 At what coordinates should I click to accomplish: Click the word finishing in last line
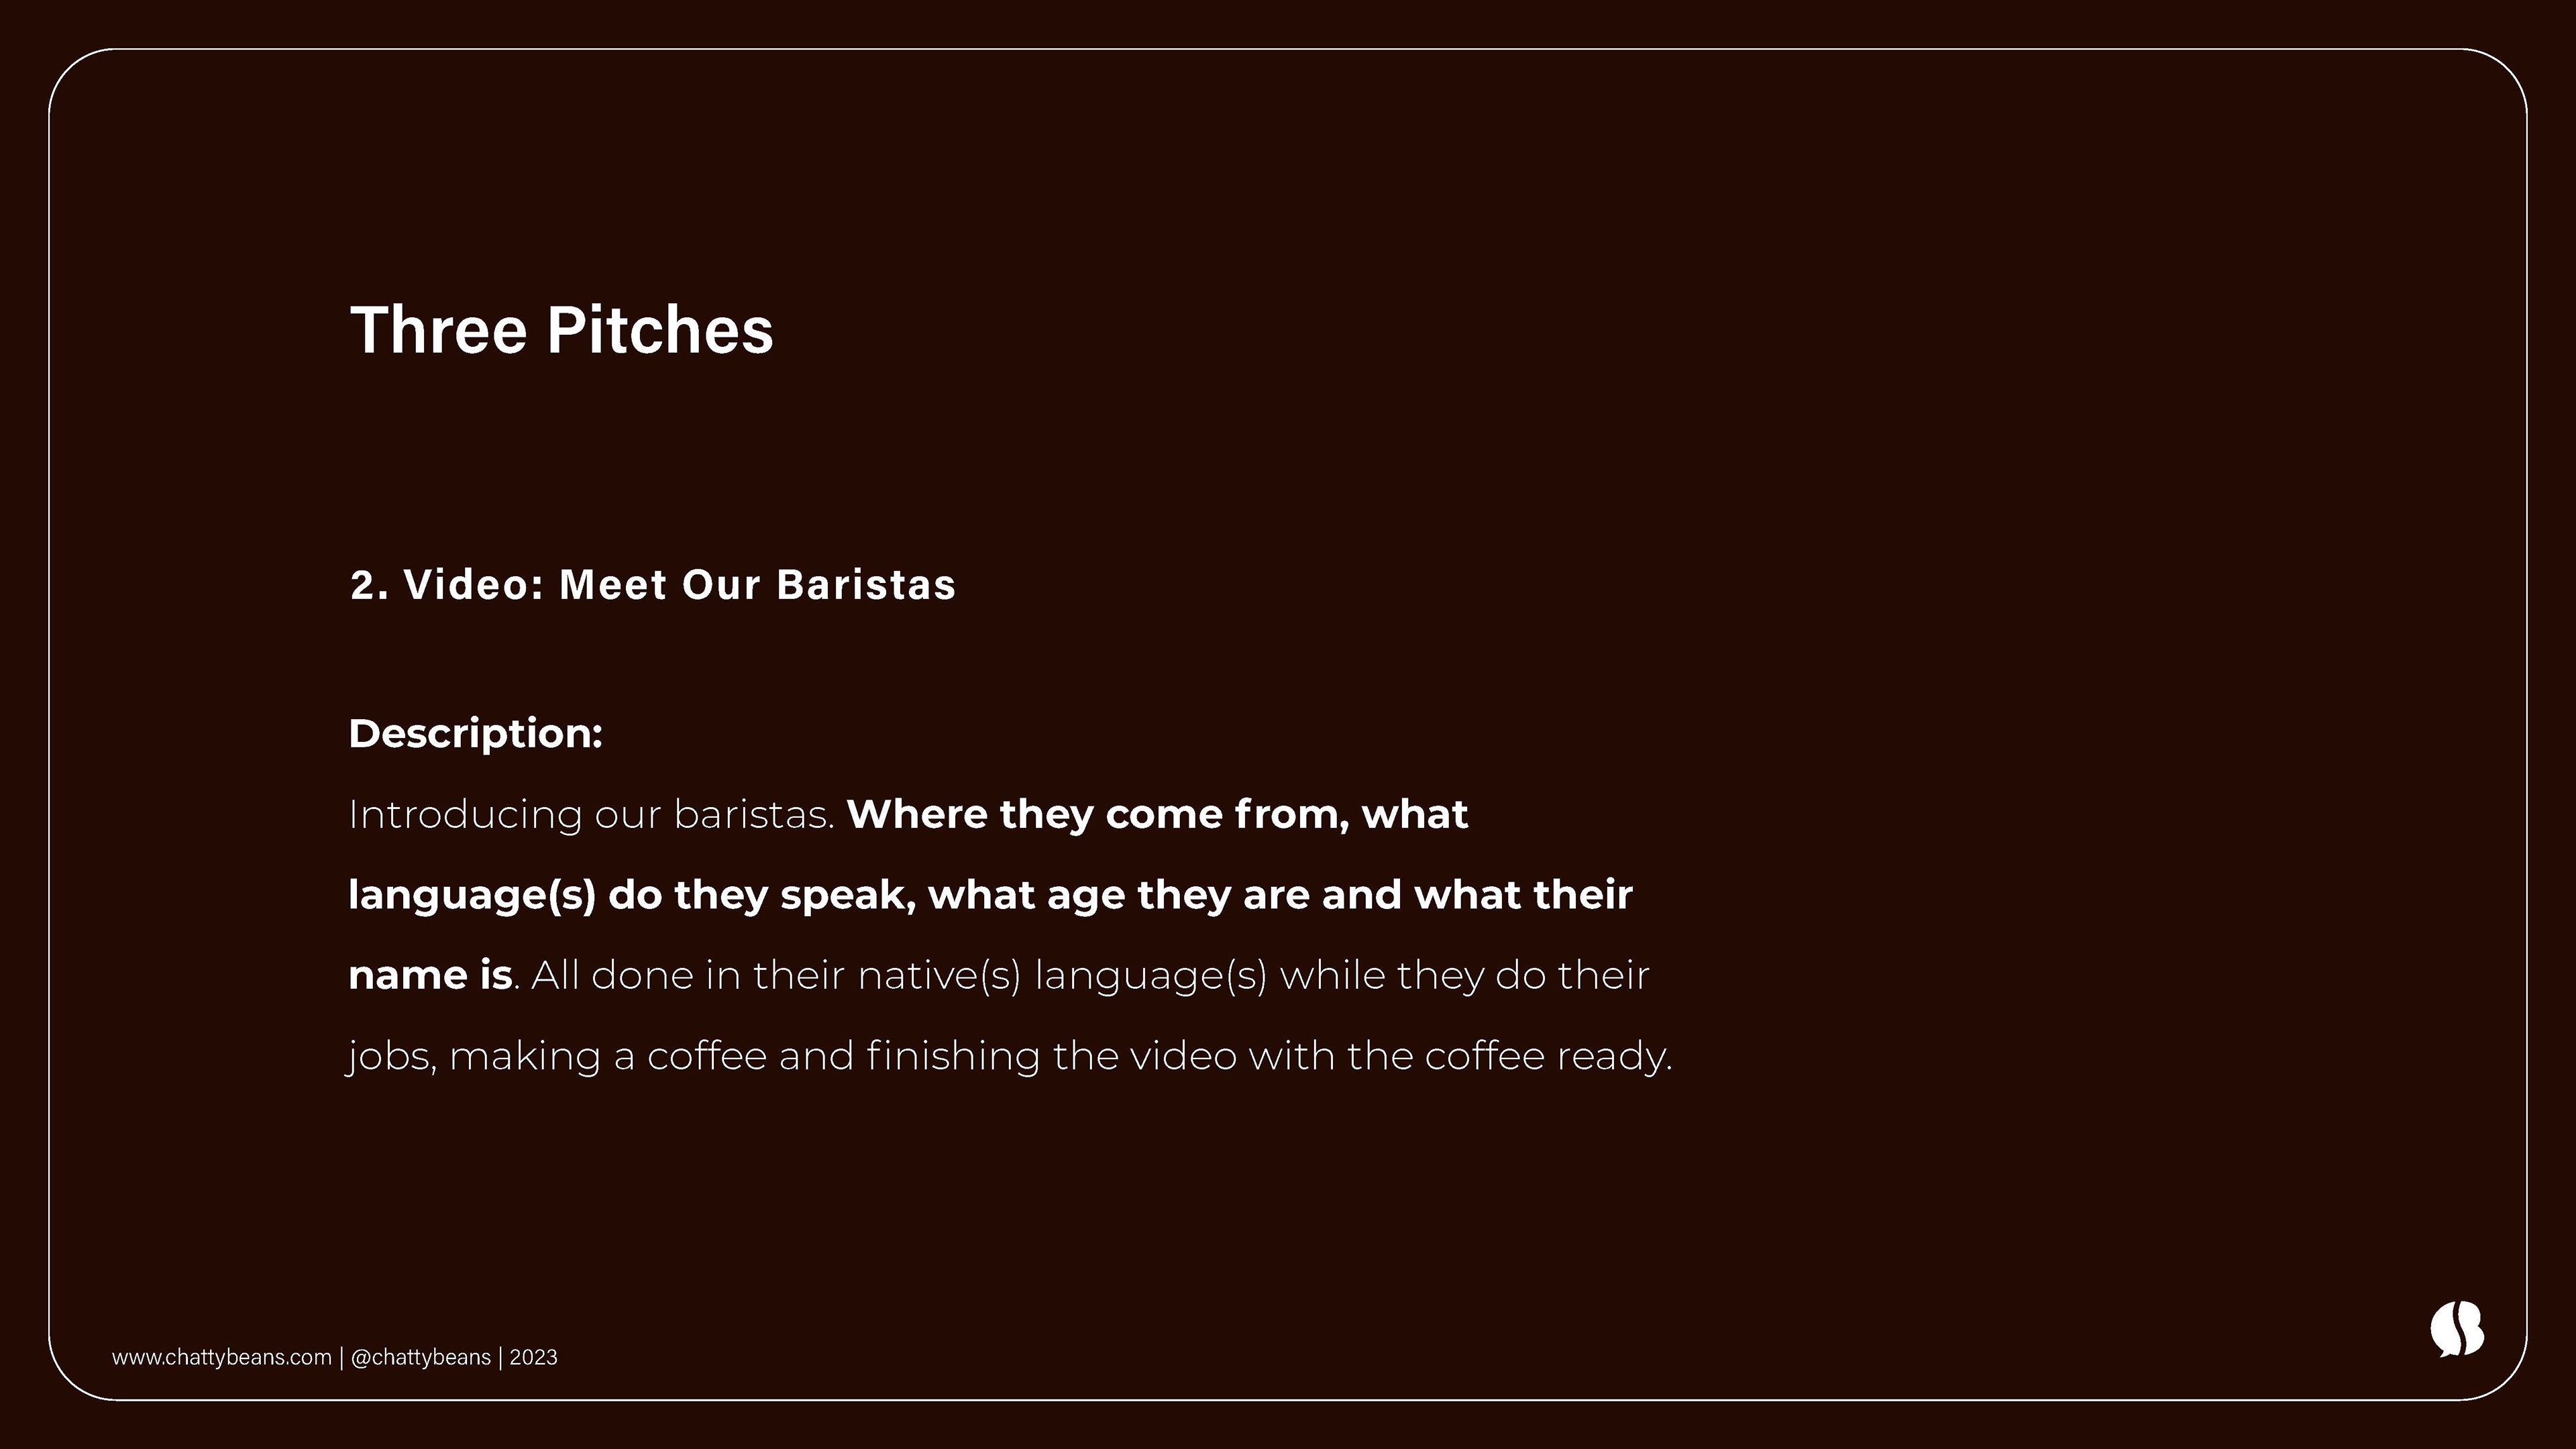953,1056
